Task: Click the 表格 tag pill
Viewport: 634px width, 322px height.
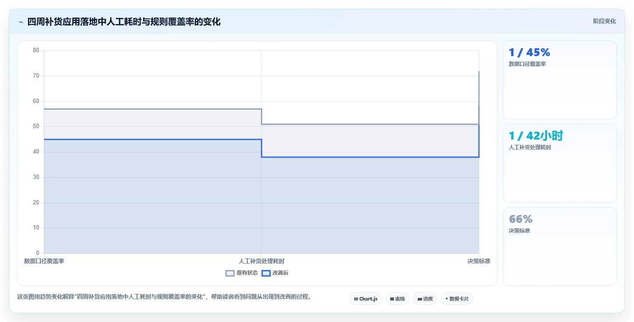Action: (x=397, y=299)
